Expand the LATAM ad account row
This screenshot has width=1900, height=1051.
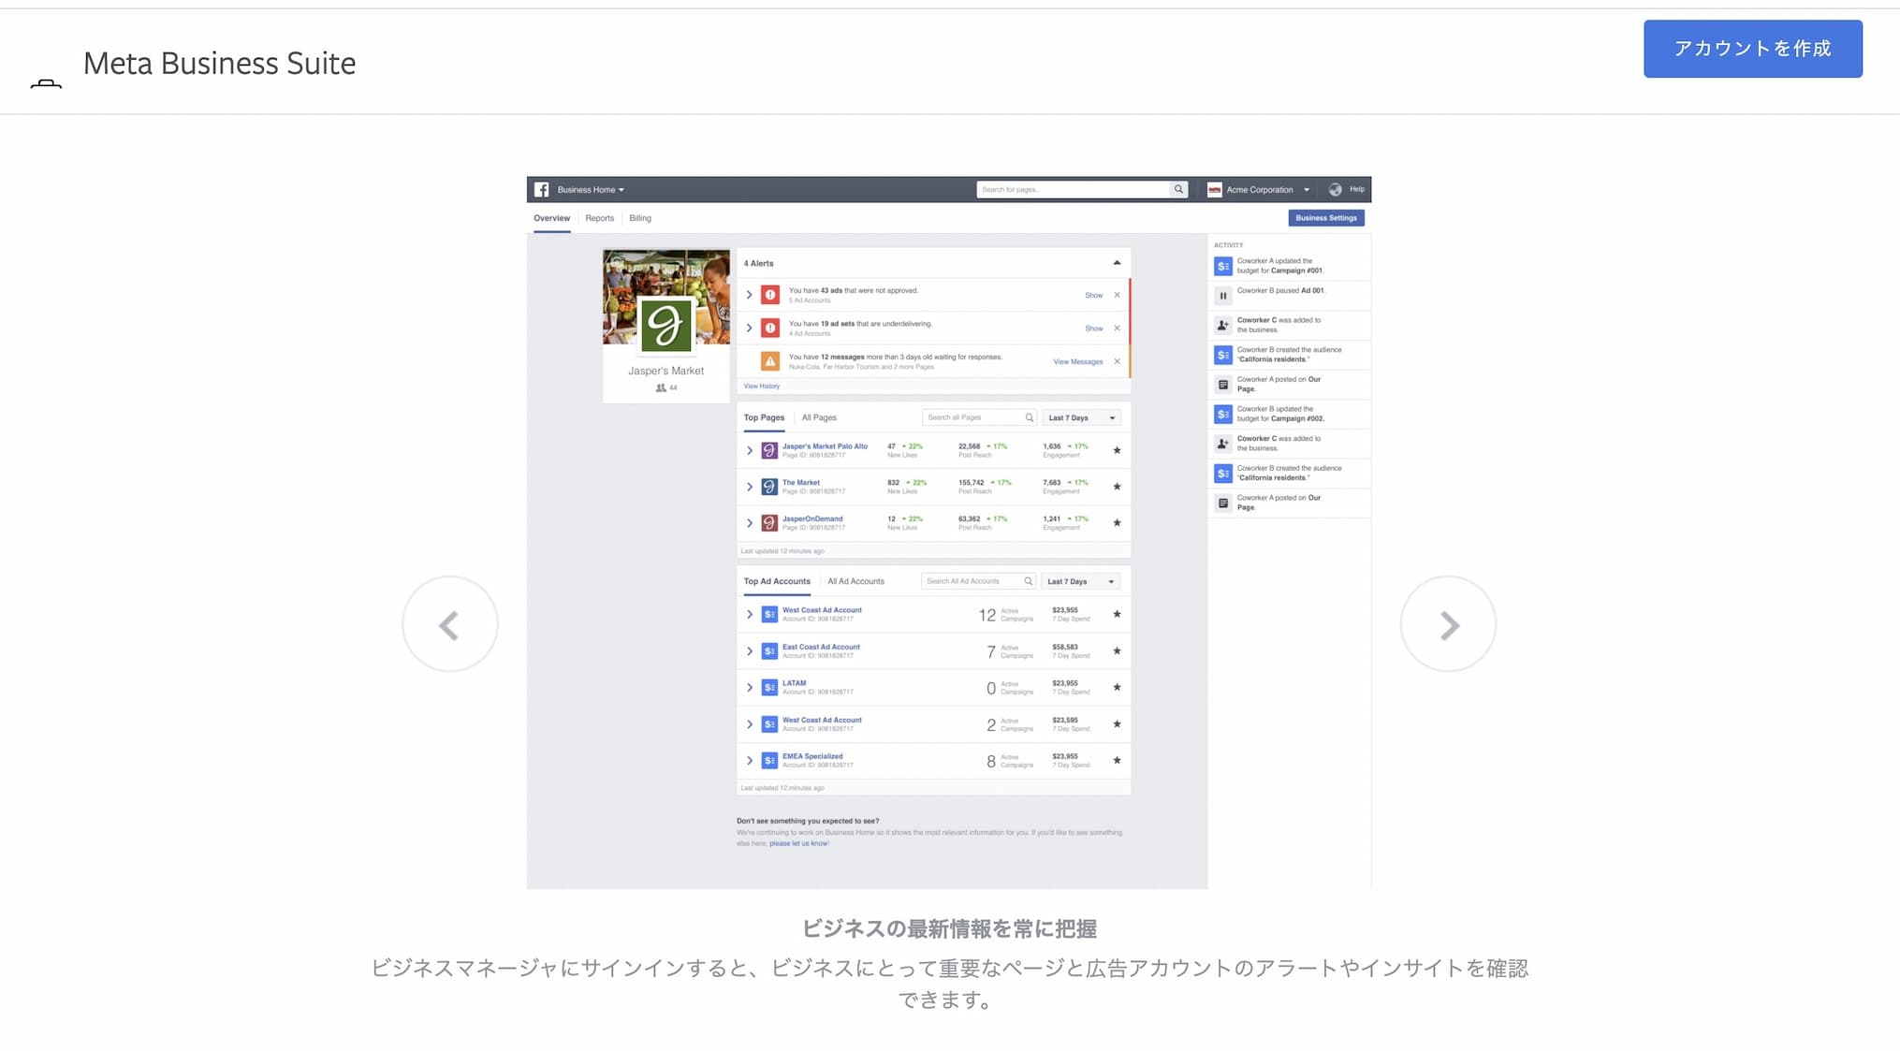click(x=749, y=687)
